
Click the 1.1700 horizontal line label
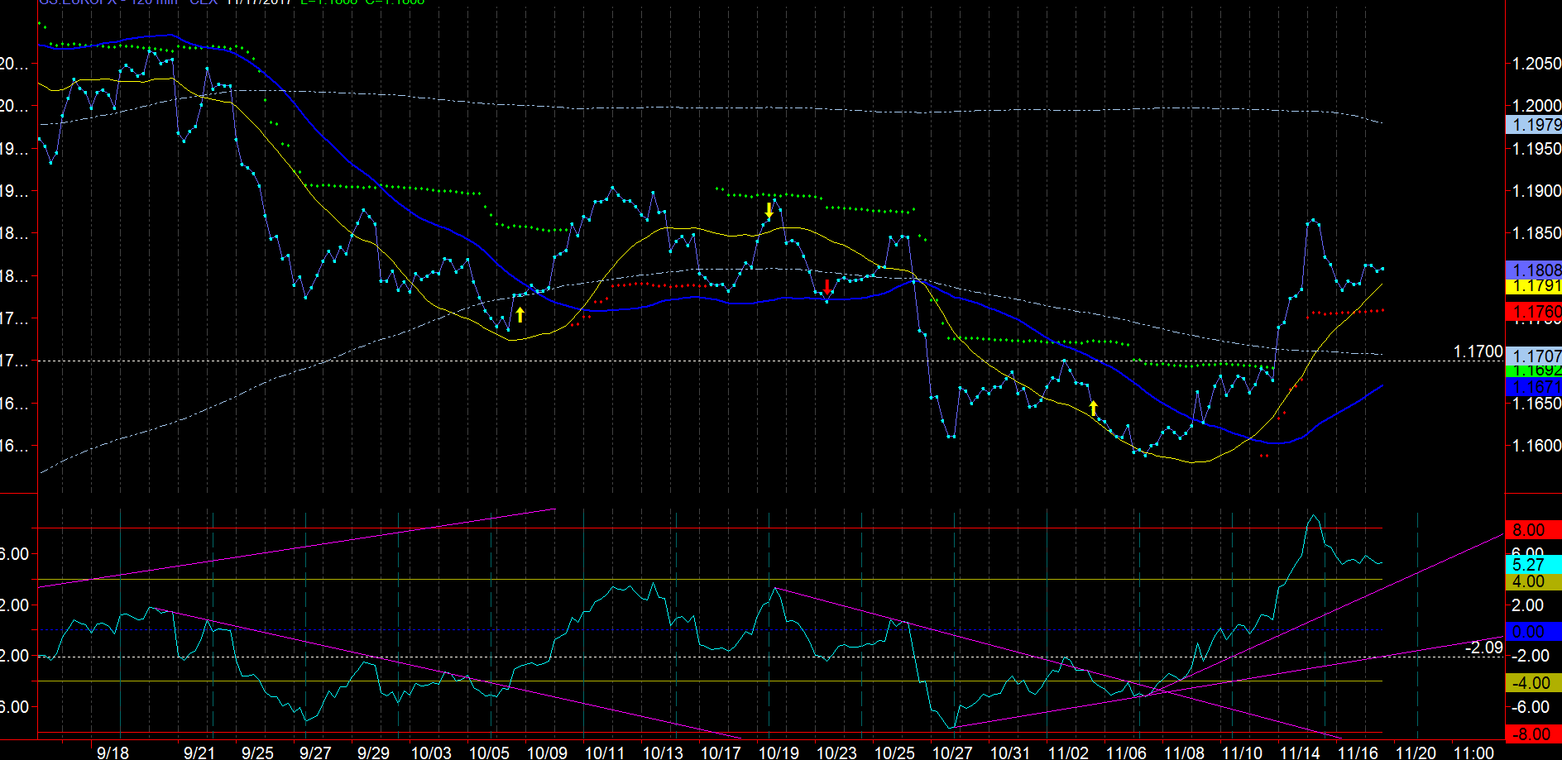(1478, 352)
